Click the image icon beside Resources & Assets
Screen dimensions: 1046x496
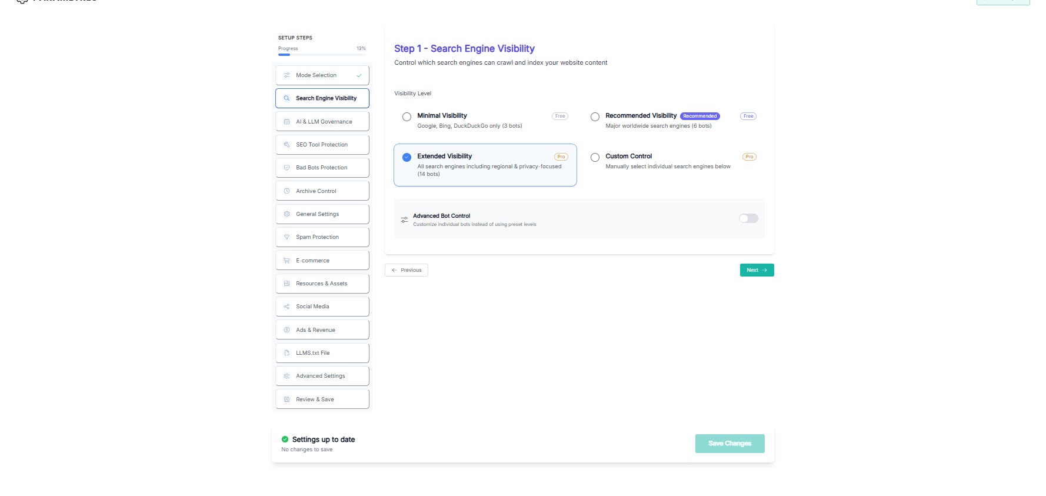tap(287, 284)
